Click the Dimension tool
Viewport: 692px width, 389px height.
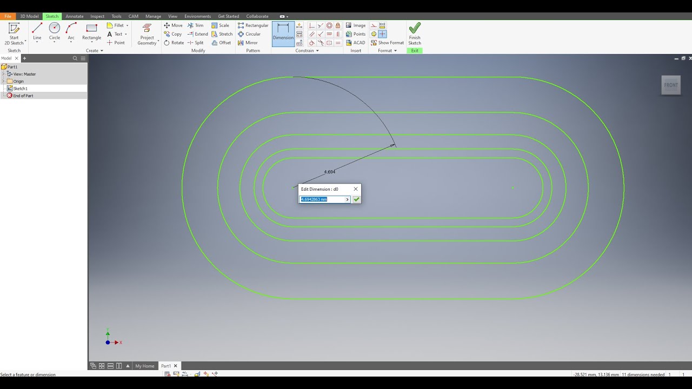(x=283, y=33)
